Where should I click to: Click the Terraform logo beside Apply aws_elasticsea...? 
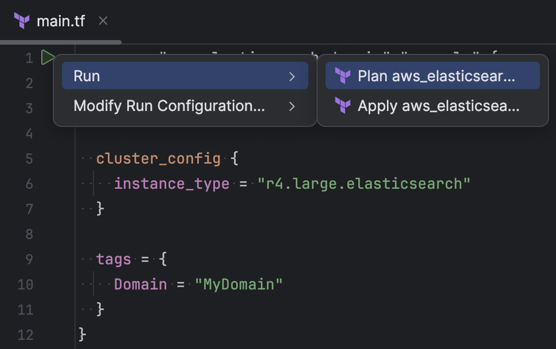[342, 106]
